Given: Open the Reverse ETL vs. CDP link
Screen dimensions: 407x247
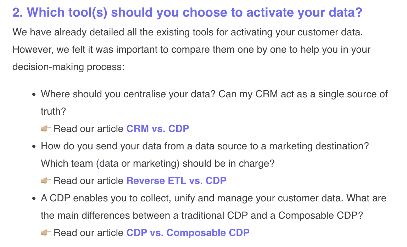Looking at the screenshot, I should tap(176, 180).
